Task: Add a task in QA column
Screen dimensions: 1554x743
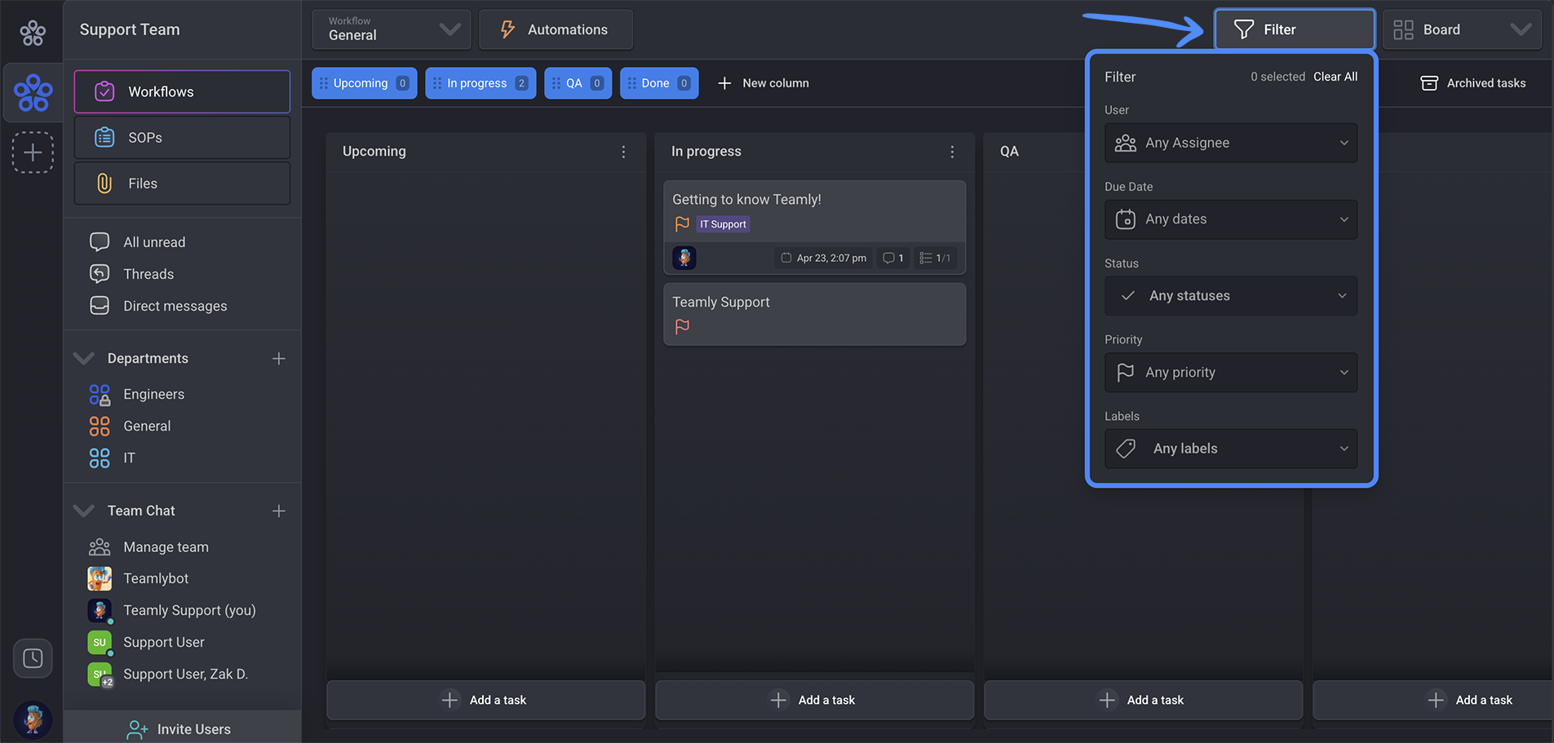Action: [1143, 700]
